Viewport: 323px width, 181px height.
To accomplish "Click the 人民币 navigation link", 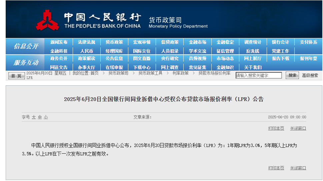I will pos(87,51).
